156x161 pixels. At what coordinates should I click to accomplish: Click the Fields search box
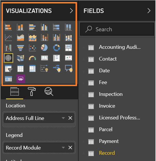(x=117, y=29)
